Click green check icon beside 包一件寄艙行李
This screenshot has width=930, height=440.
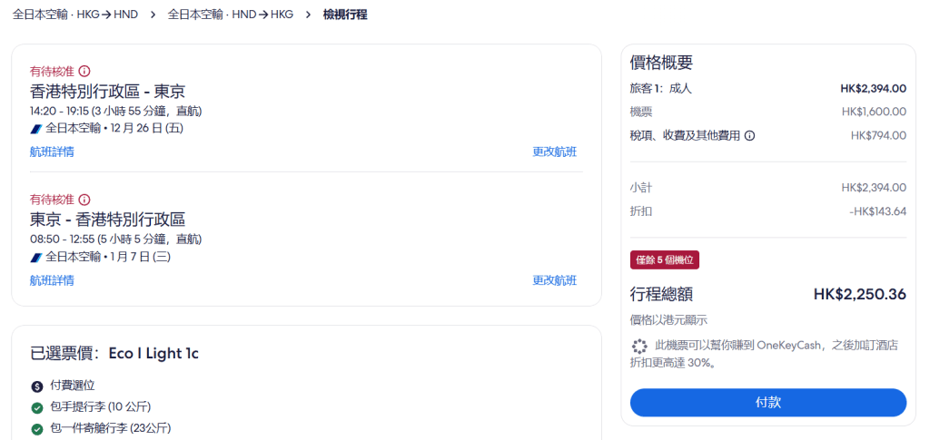pyautogui.click(x=37, y=428)
